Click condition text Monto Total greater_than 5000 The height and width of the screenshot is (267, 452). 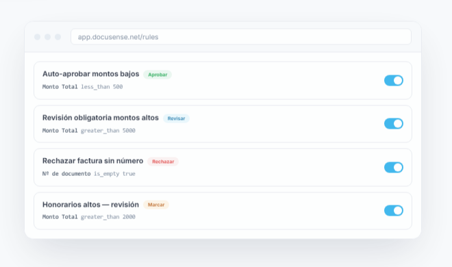point(89,131)
